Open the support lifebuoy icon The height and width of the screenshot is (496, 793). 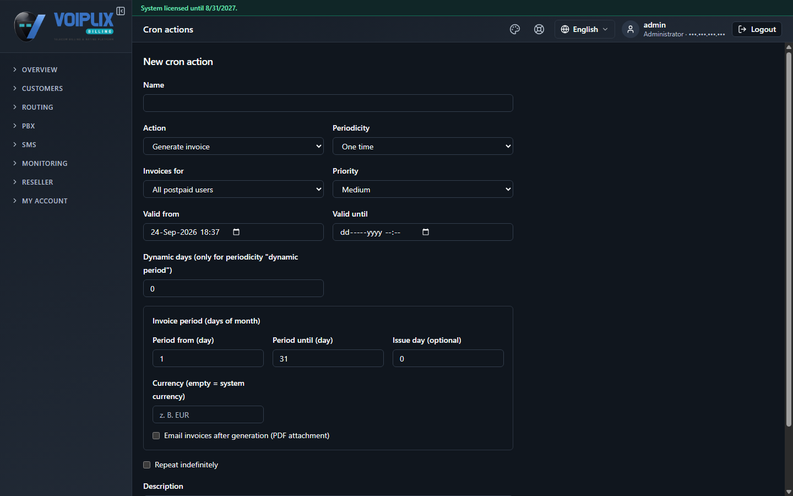(539, 29)
